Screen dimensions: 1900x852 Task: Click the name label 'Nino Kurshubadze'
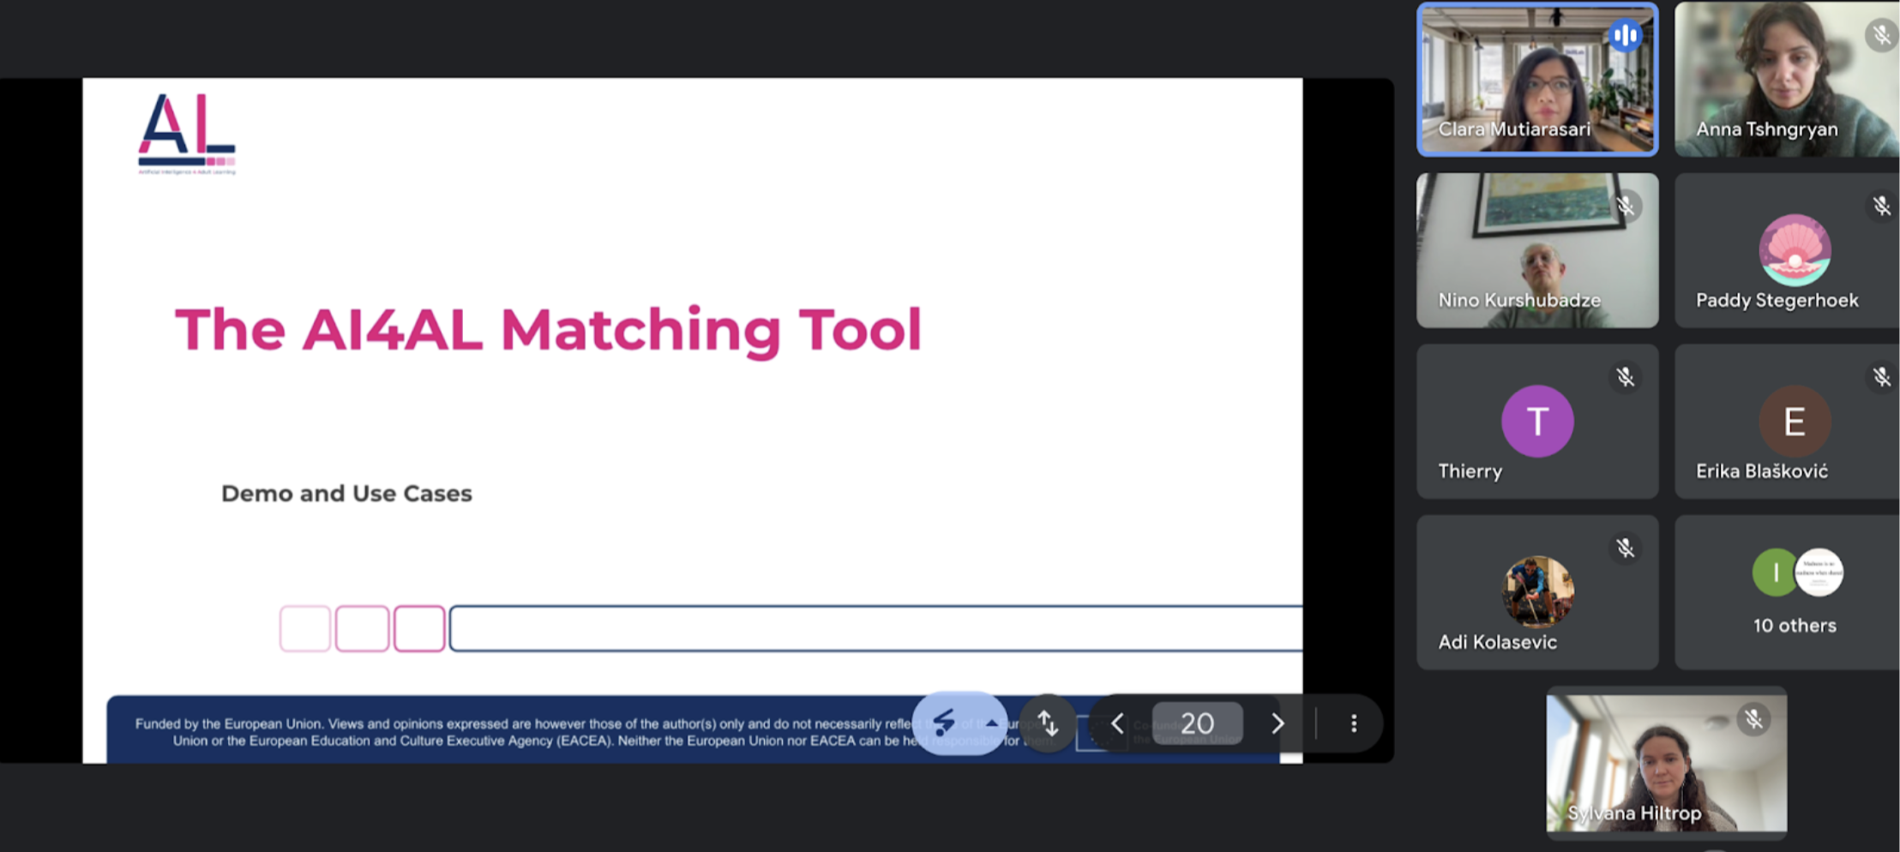1519,300
